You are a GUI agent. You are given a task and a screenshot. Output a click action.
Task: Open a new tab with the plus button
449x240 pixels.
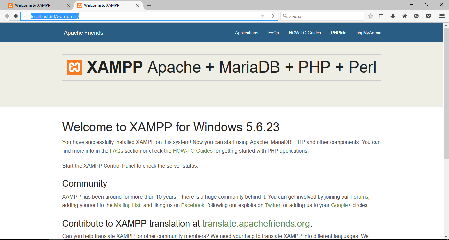[x=149, y=5]
